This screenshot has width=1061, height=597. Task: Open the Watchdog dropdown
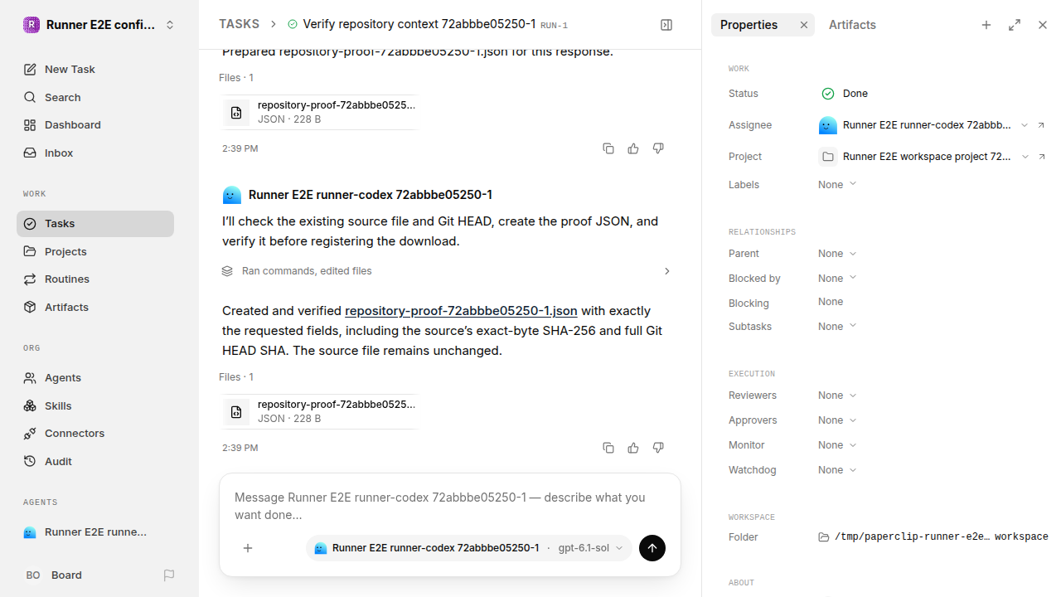click(837, 469)
